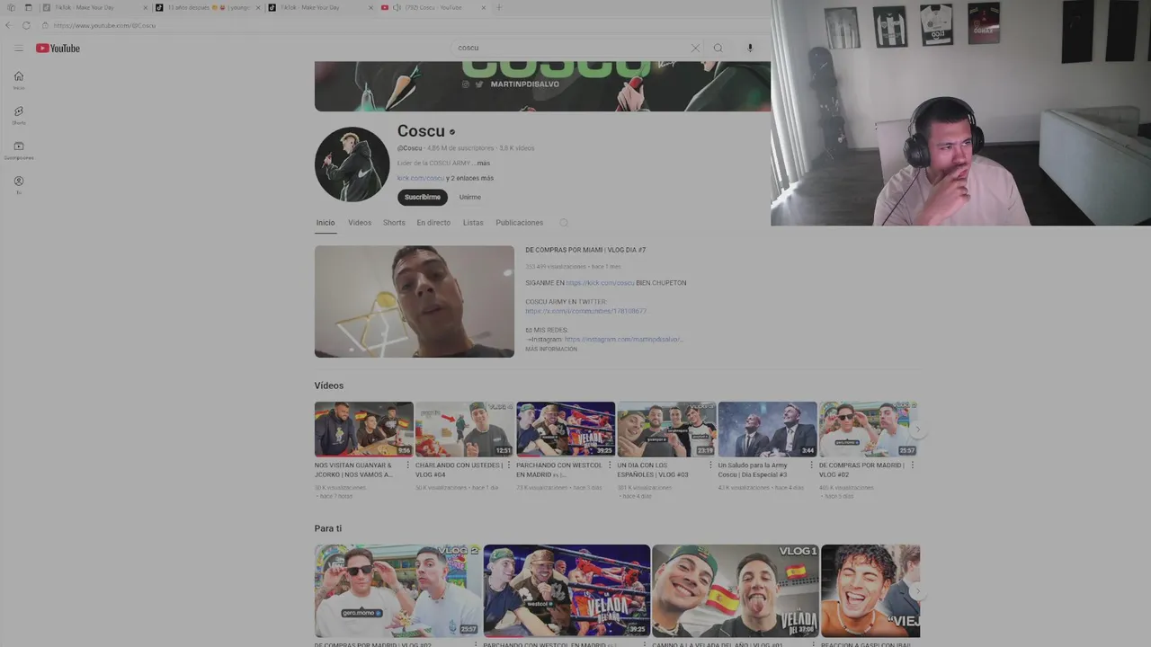The width and height of the screenshot is (1151, 647).
Task: Go to Inicio in the sidebar
Action: coord(19,80)
